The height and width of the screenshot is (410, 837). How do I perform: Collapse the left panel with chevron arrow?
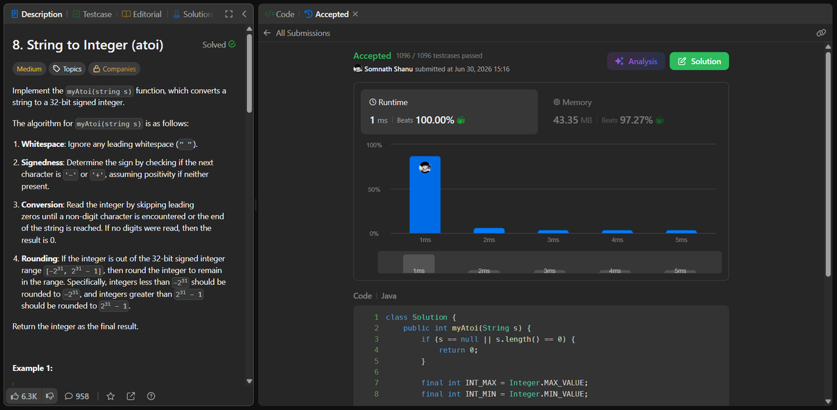point(243,14)
